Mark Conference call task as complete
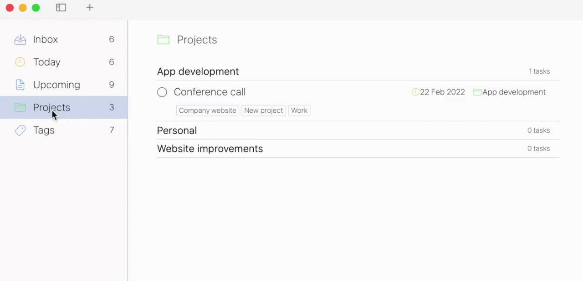Image resolution: width=583 pixels, height=281 pixels. (162, 92)
